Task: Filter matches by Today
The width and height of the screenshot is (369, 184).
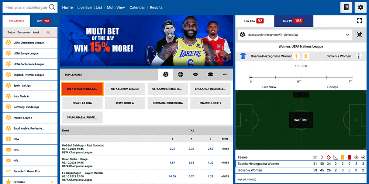Action: click(11, 32)
